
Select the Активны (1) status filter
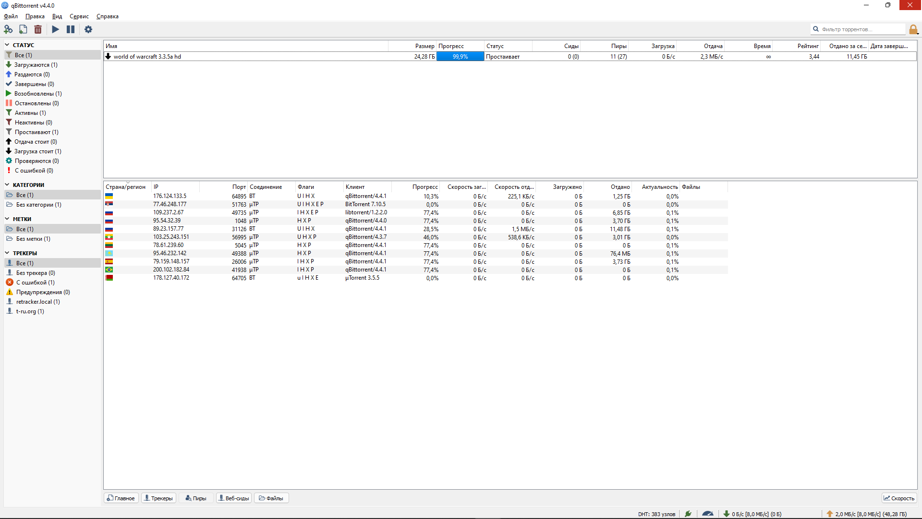(x=52, y=113)
